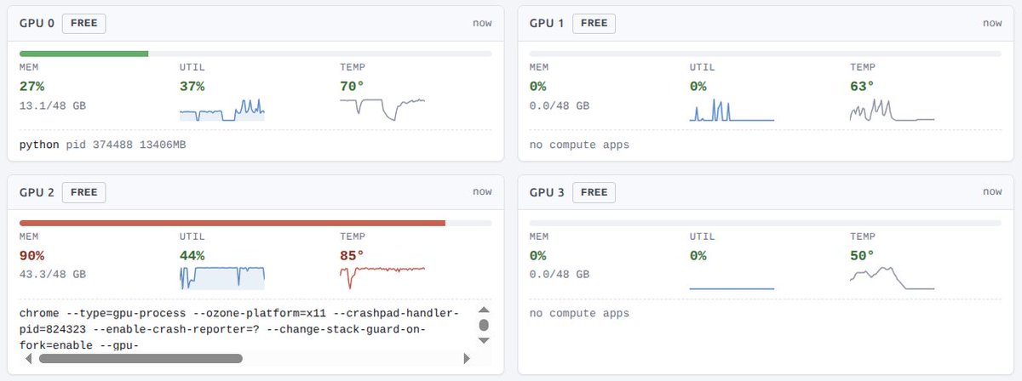Viewport: 1022px width, 381px height.
Task: Click the 0.0/48 GB text on GPU 3
Action: coord(560,275)
